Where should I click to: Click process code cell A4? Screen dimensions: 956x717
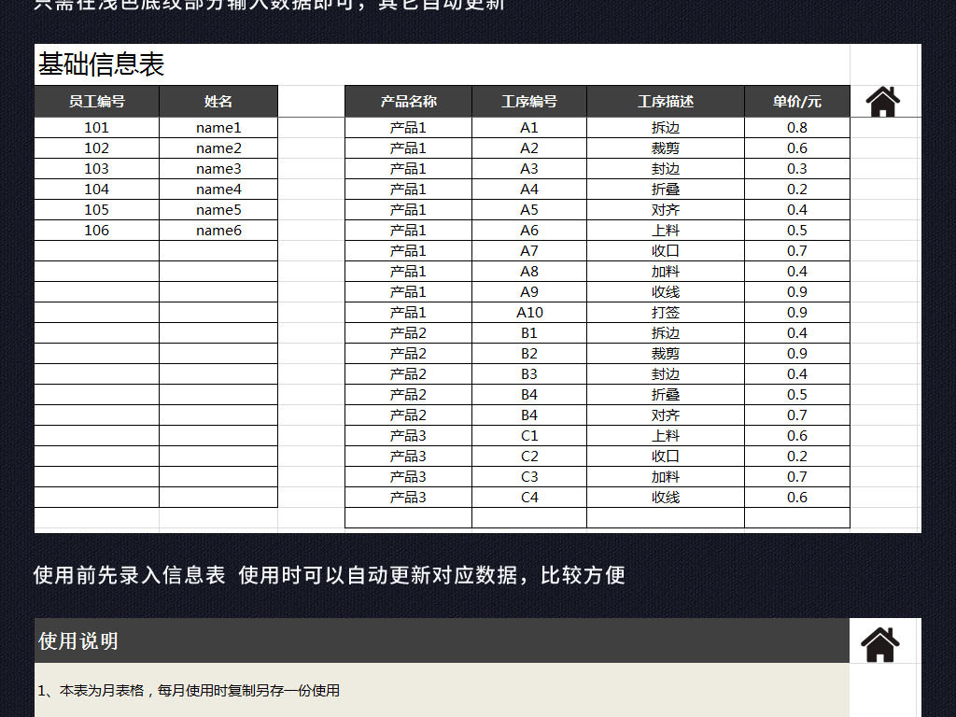(x=529, y=189)
